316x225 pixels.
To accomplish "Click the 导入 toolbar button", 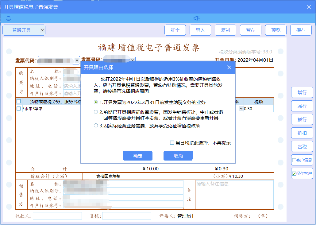I will 200,30.
